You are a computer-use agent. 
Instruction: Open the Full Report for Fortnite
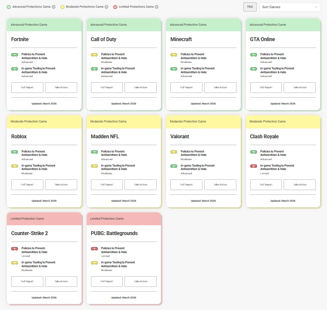[x=27, y=87]
